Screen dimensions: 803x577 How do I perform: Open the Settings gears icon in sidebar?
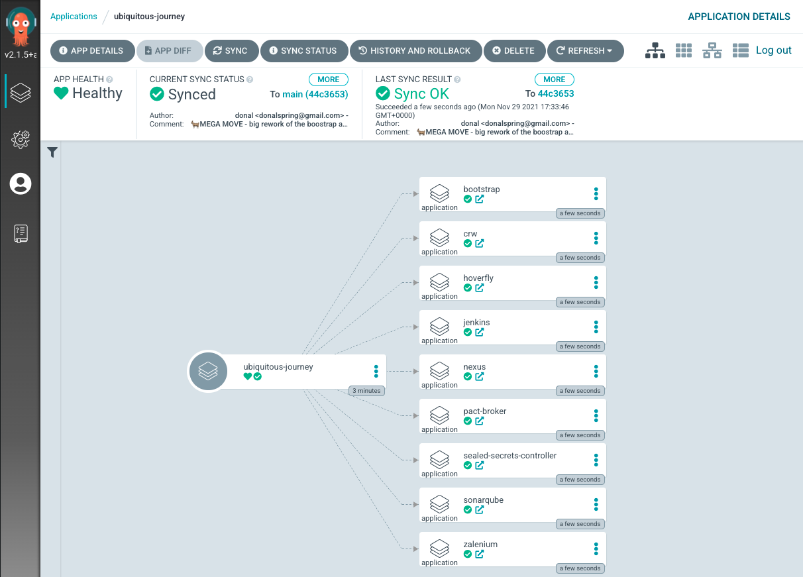click(21, 139)
